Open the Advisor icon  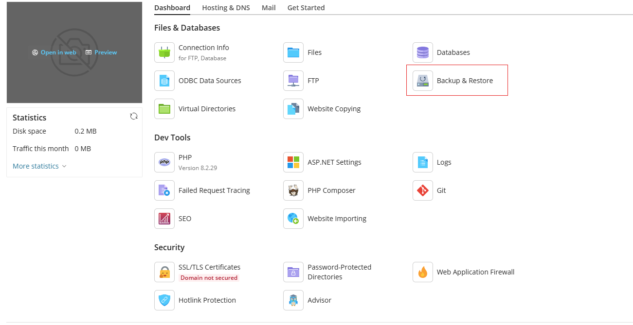[x=293, y=300]
